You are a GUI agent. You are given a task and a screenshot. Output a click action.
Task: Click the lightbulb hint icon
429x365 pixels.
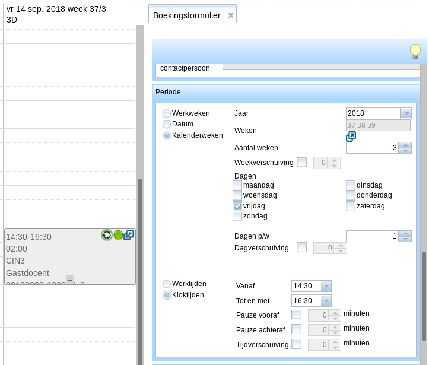[415, 52]
